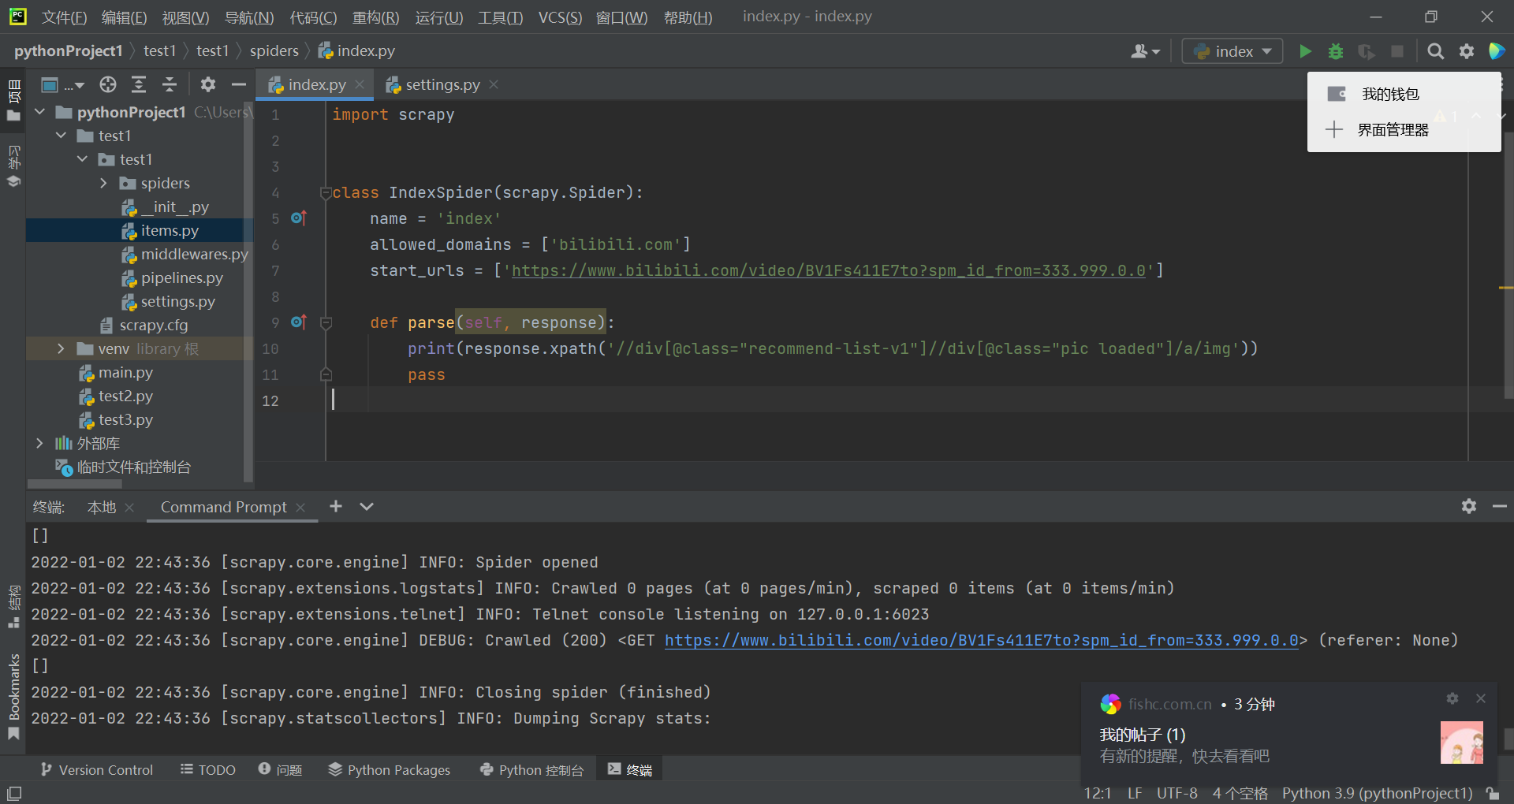Open the 问题 tool window
Screen dimensions: 1514x804
(281, 769)
